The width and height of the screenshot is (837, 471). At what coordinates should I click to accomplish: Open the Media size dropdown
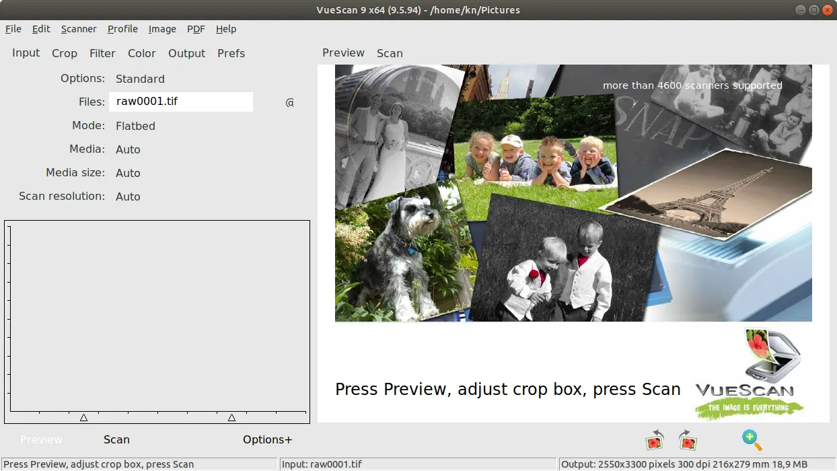coord(128,173)
